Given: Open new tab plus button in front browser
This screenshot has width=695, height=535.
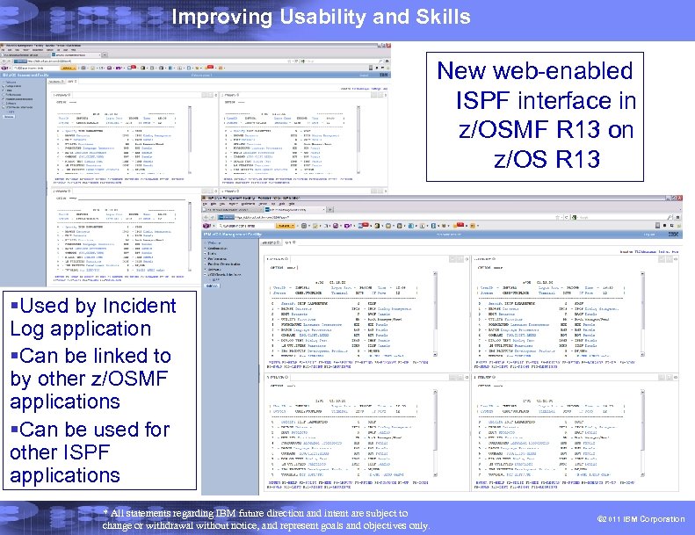Looking at the screenshot, I should coord(330,210).
